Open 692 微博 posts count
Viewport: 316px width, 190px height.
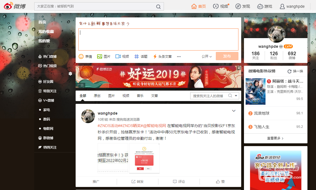[292, 55]
